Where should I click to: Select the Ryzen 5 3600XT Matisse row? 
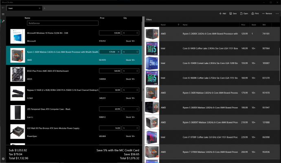(x=212, y=122)
